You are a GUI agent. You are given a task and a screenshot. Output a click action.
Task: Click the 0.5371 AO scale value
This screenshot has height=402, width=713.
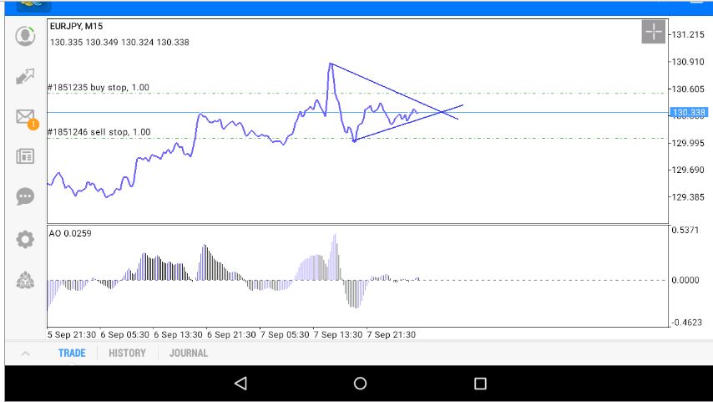[x=685, y=231]
